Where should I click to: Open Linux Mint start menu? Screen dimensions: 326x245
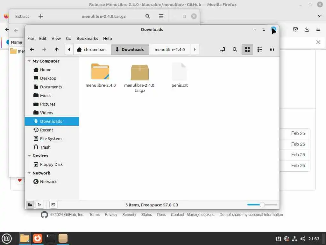coord(7,238)
